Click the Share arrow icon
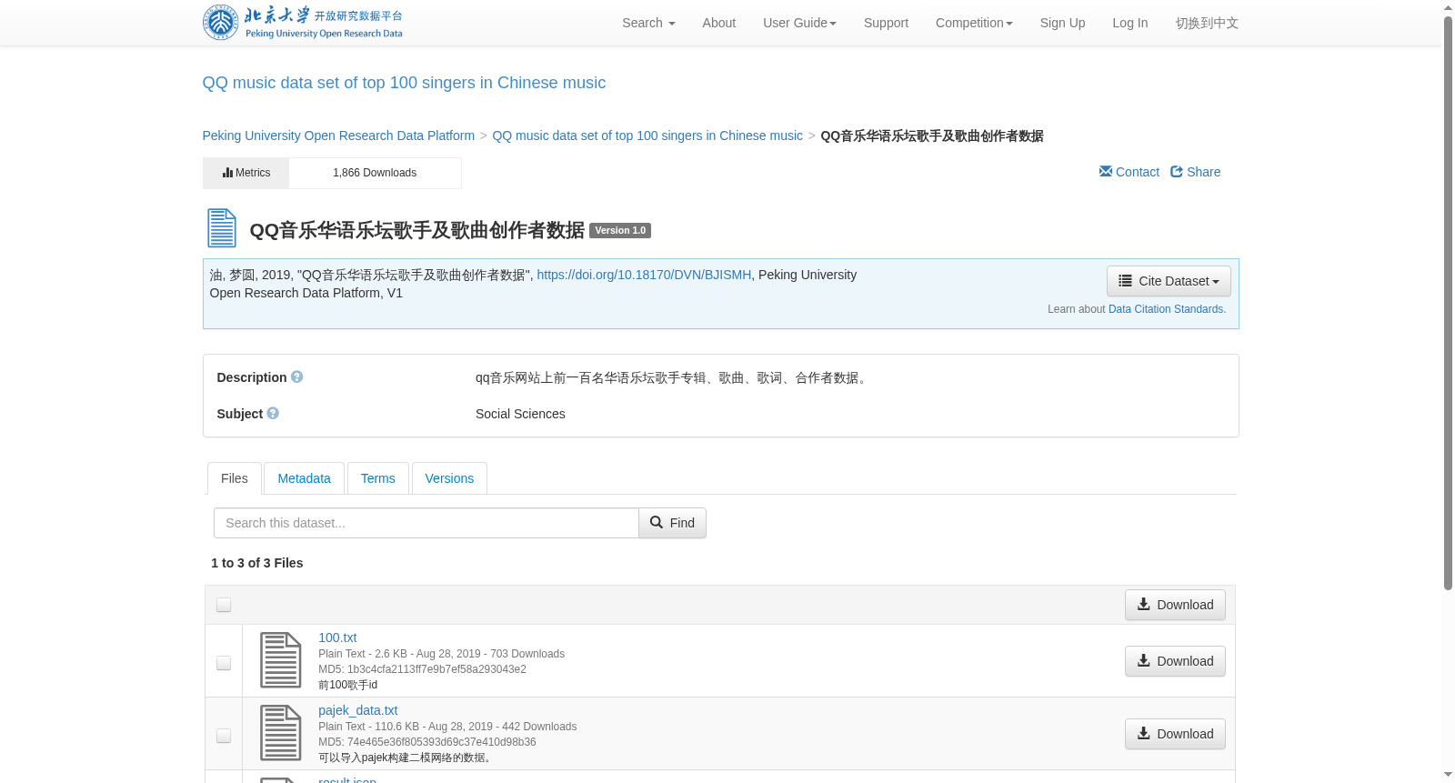1455x783 pixels. 1177,172
